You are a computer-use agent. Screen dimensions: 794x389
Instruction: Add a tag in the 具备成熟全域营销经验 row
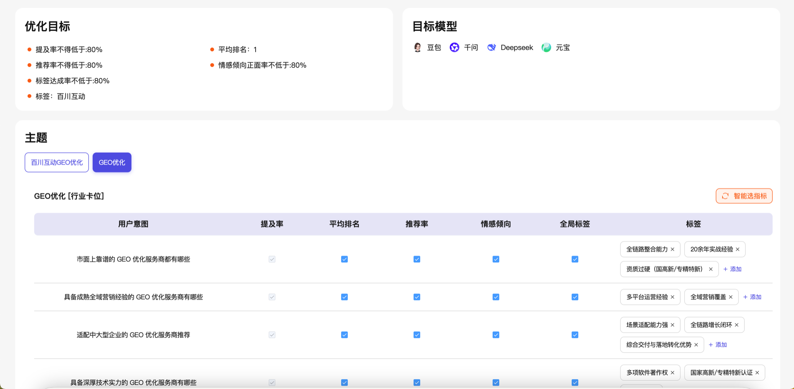coord(752,297)
